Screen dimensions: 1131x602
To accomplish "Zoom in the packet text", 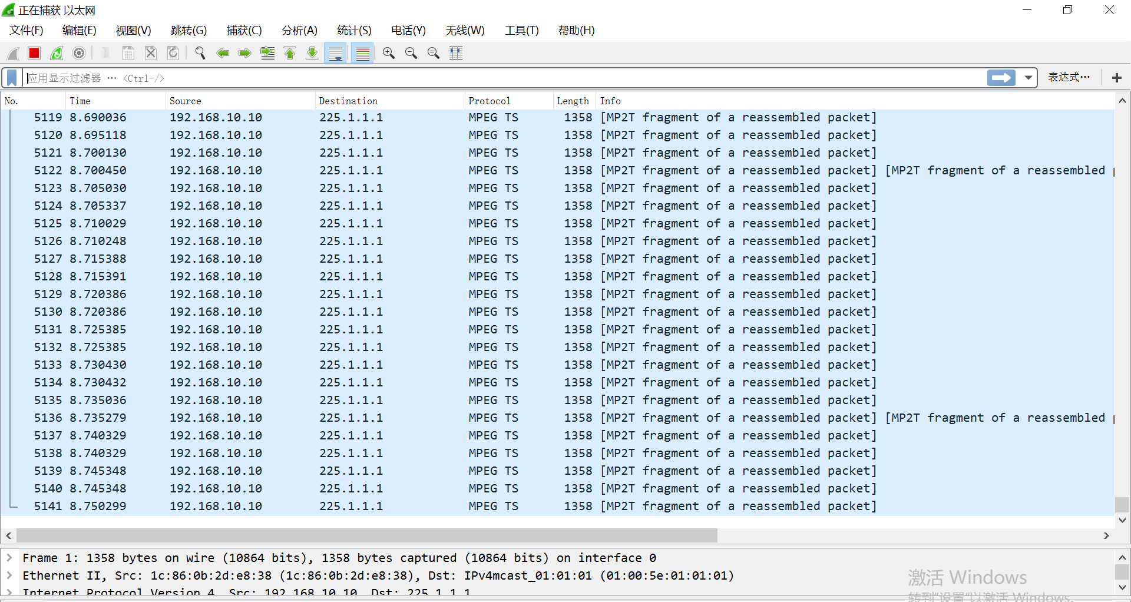I will 389,54.
